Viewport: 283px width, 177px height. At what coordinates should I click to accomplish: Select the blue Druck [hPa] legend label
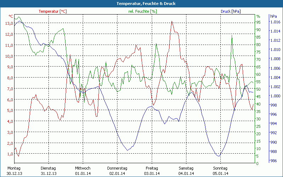tap(231, 11)
